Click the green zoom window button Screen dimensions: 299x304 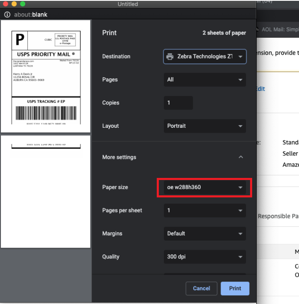[23, 4]
